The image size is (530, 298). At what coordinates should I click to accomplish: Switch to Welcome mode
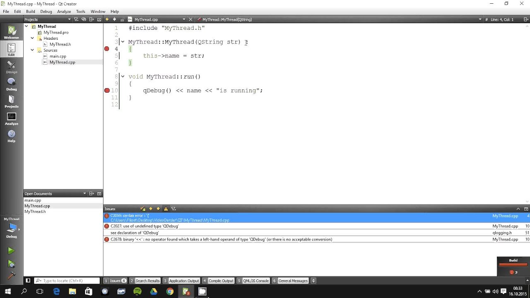(x=11, y=32)
